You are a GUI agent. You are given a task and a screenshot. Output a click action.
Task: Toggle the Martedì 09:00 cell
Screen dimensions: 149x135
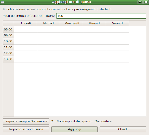(x=49, y=35)
